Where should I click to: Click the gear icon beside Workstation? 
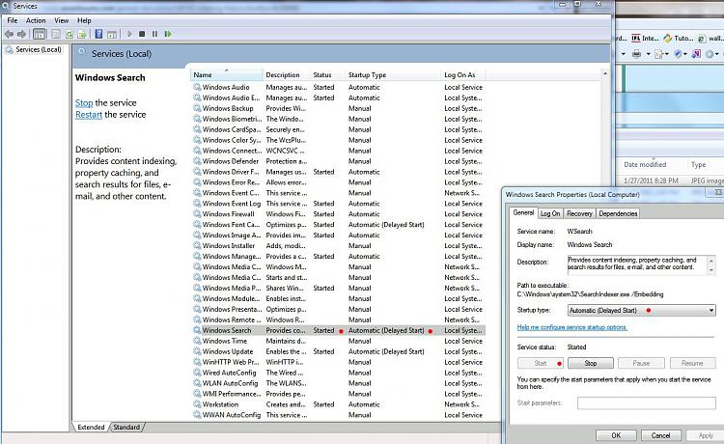tap(197, 404)
